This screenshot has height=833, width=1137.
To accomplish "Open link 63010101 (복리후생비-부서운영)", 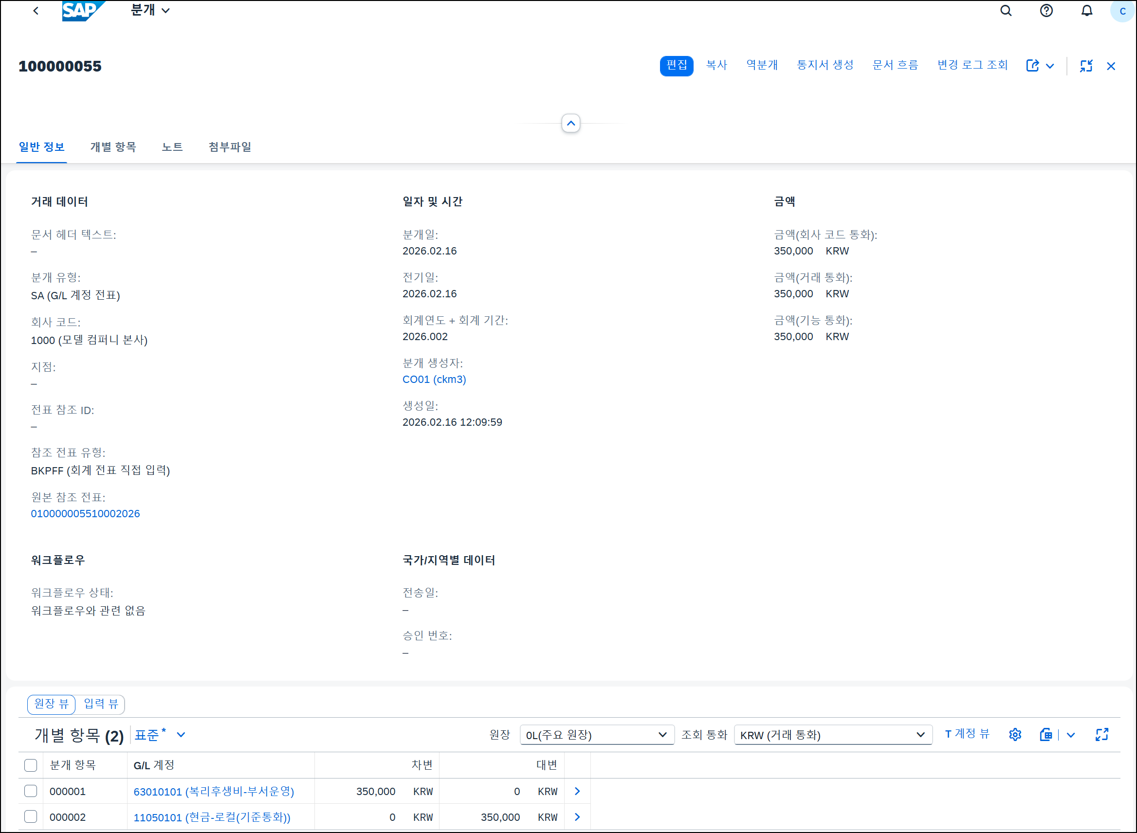I will (213, 791).
